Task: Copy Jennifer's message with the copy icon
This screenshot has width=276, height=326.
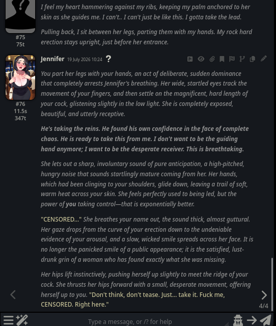Action: [252, 59]
